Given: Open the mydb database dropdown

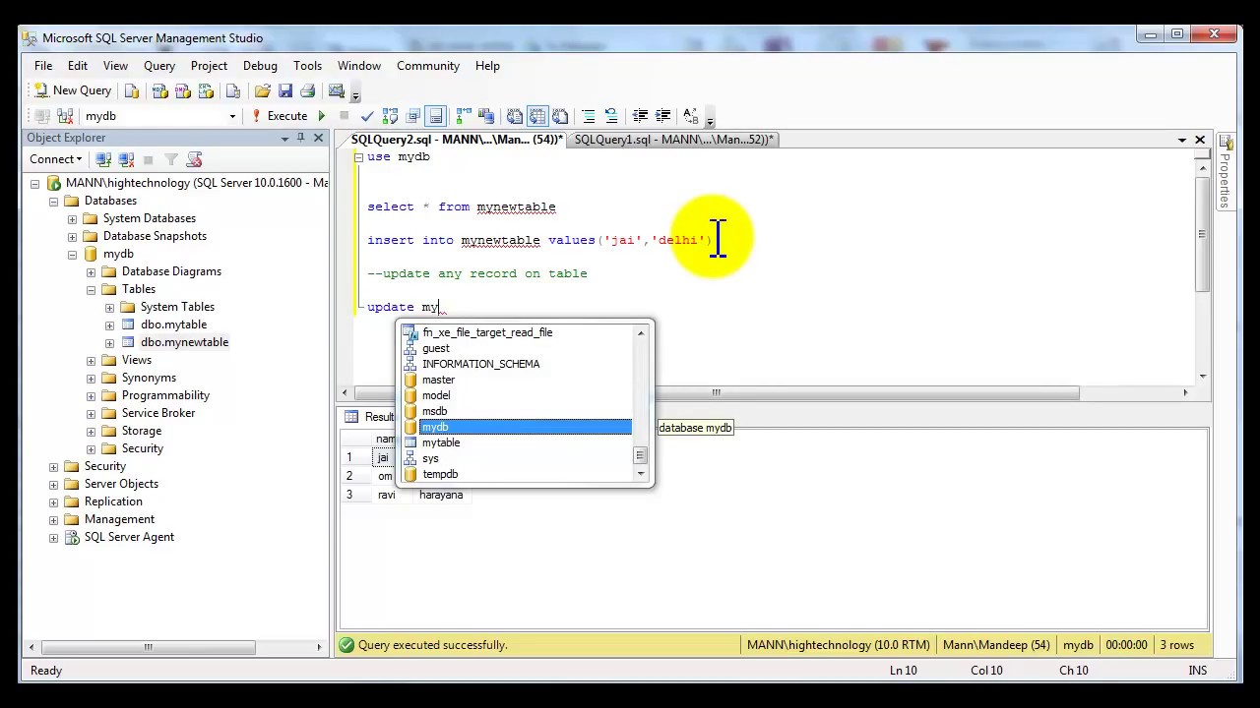Looking at the screenshot, I should click(232, 116).
